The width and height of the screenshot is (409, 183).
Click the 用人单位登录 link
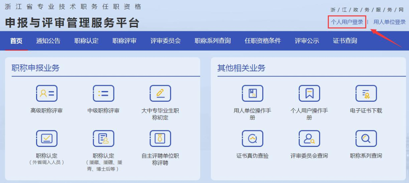click(x=389, y=22)
